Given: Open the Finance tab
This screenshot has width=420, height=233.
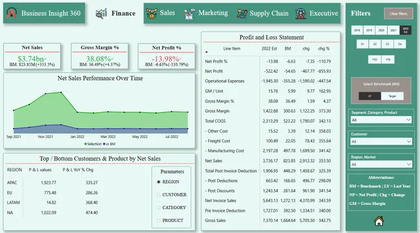Looking at the screenshot, I should (x=116, y=14).
